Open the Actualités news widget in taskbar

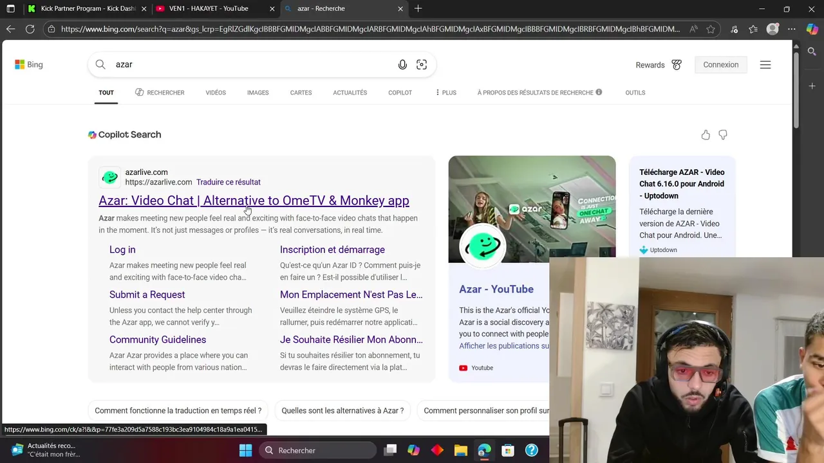click(45, 450)
